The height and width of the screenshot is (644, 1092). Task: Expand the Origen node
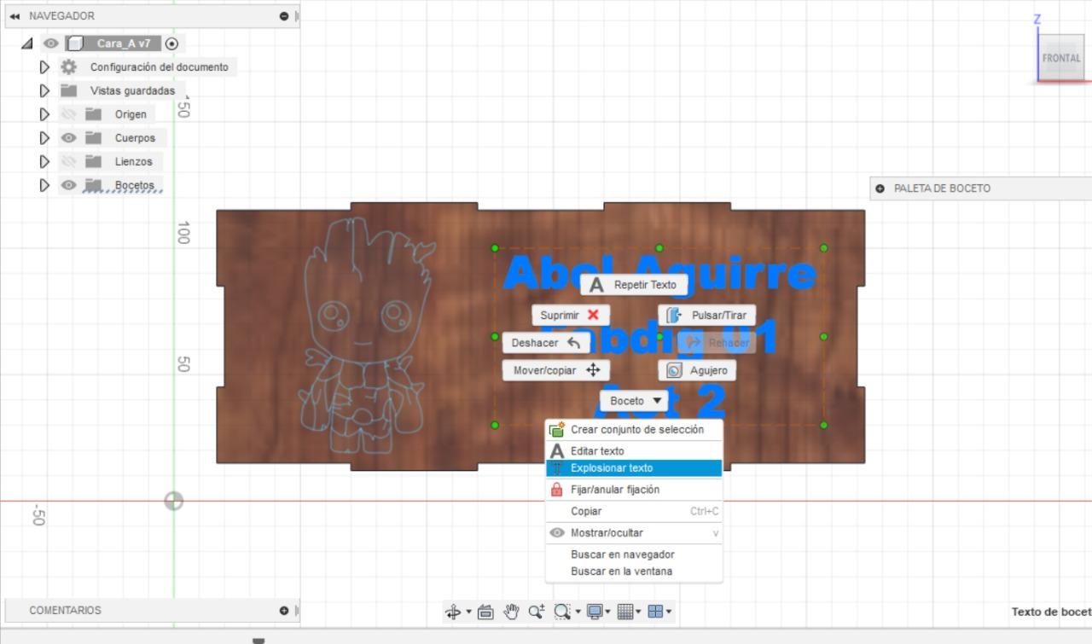(44, 114)
